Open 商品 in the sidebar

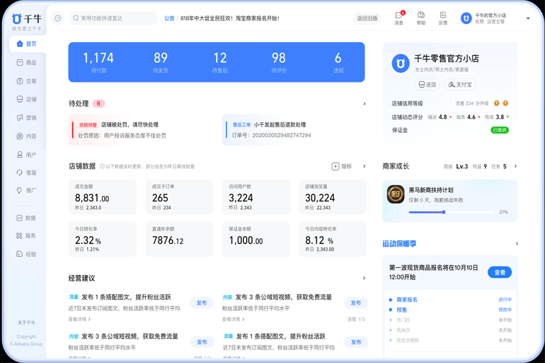(x=27, y=63)
